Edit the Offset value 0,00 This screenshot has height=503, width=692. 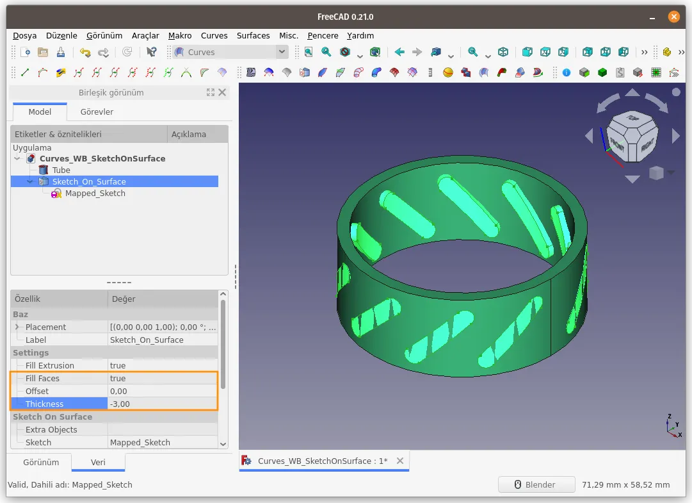[x=163, y=391]
